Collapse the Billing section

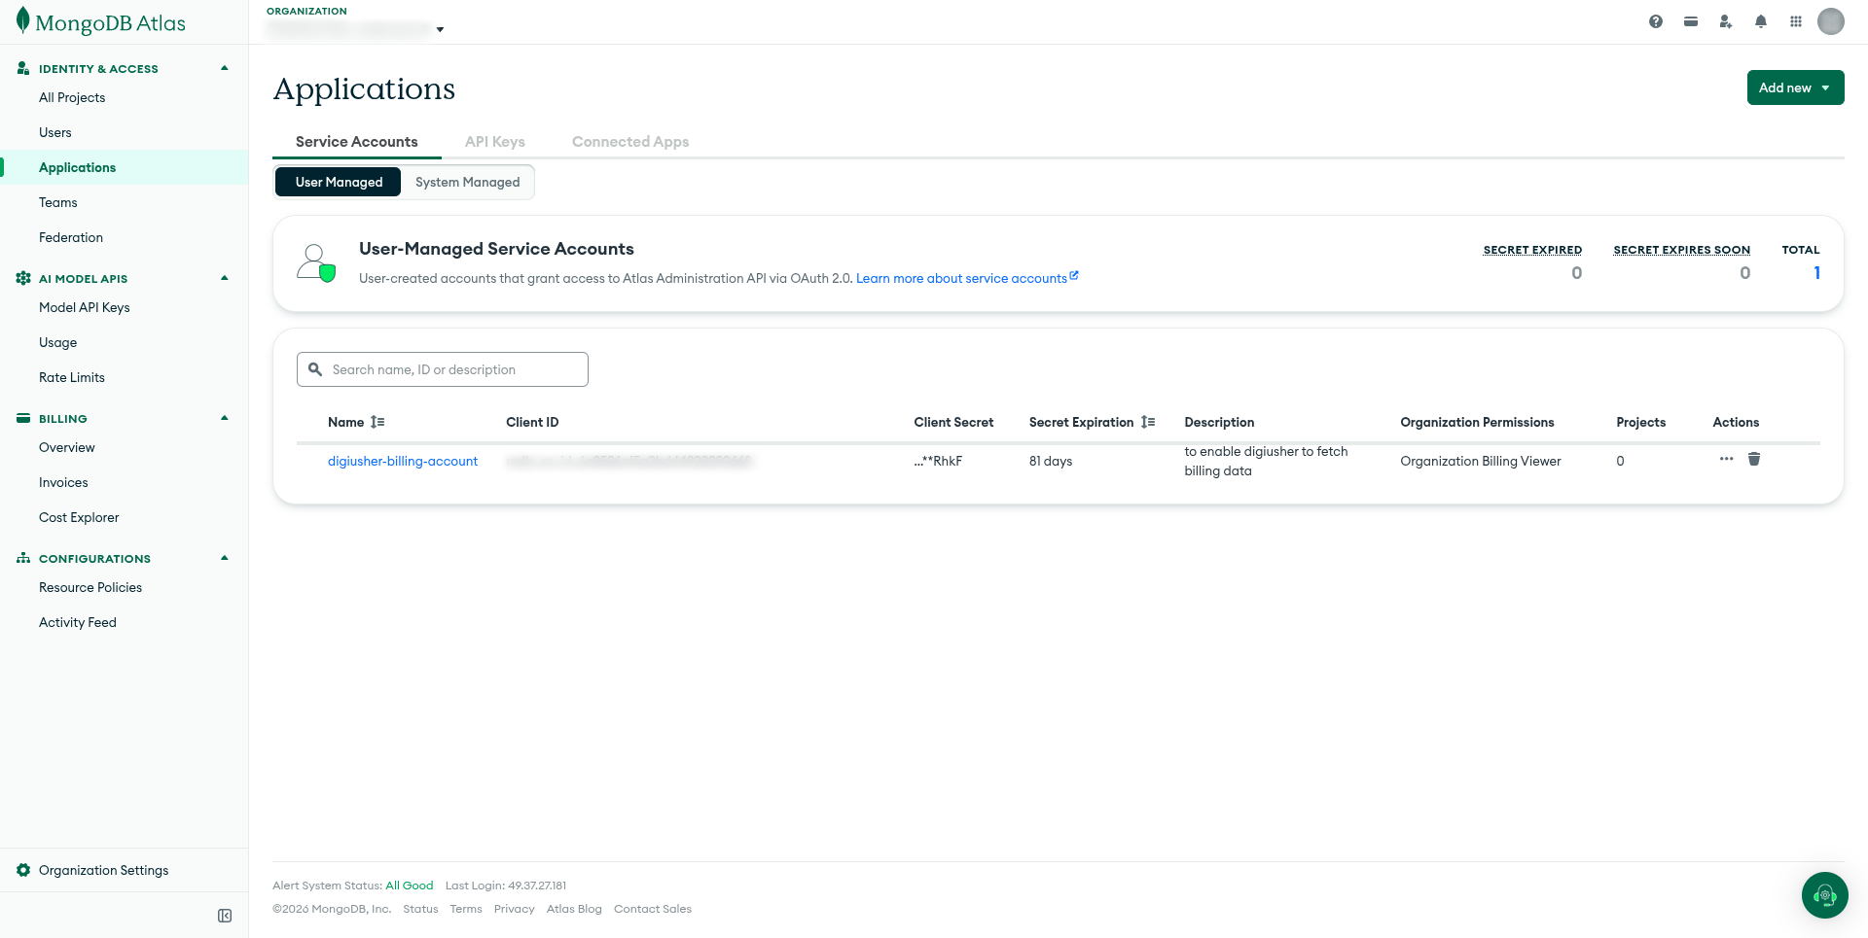coord(225,418)
